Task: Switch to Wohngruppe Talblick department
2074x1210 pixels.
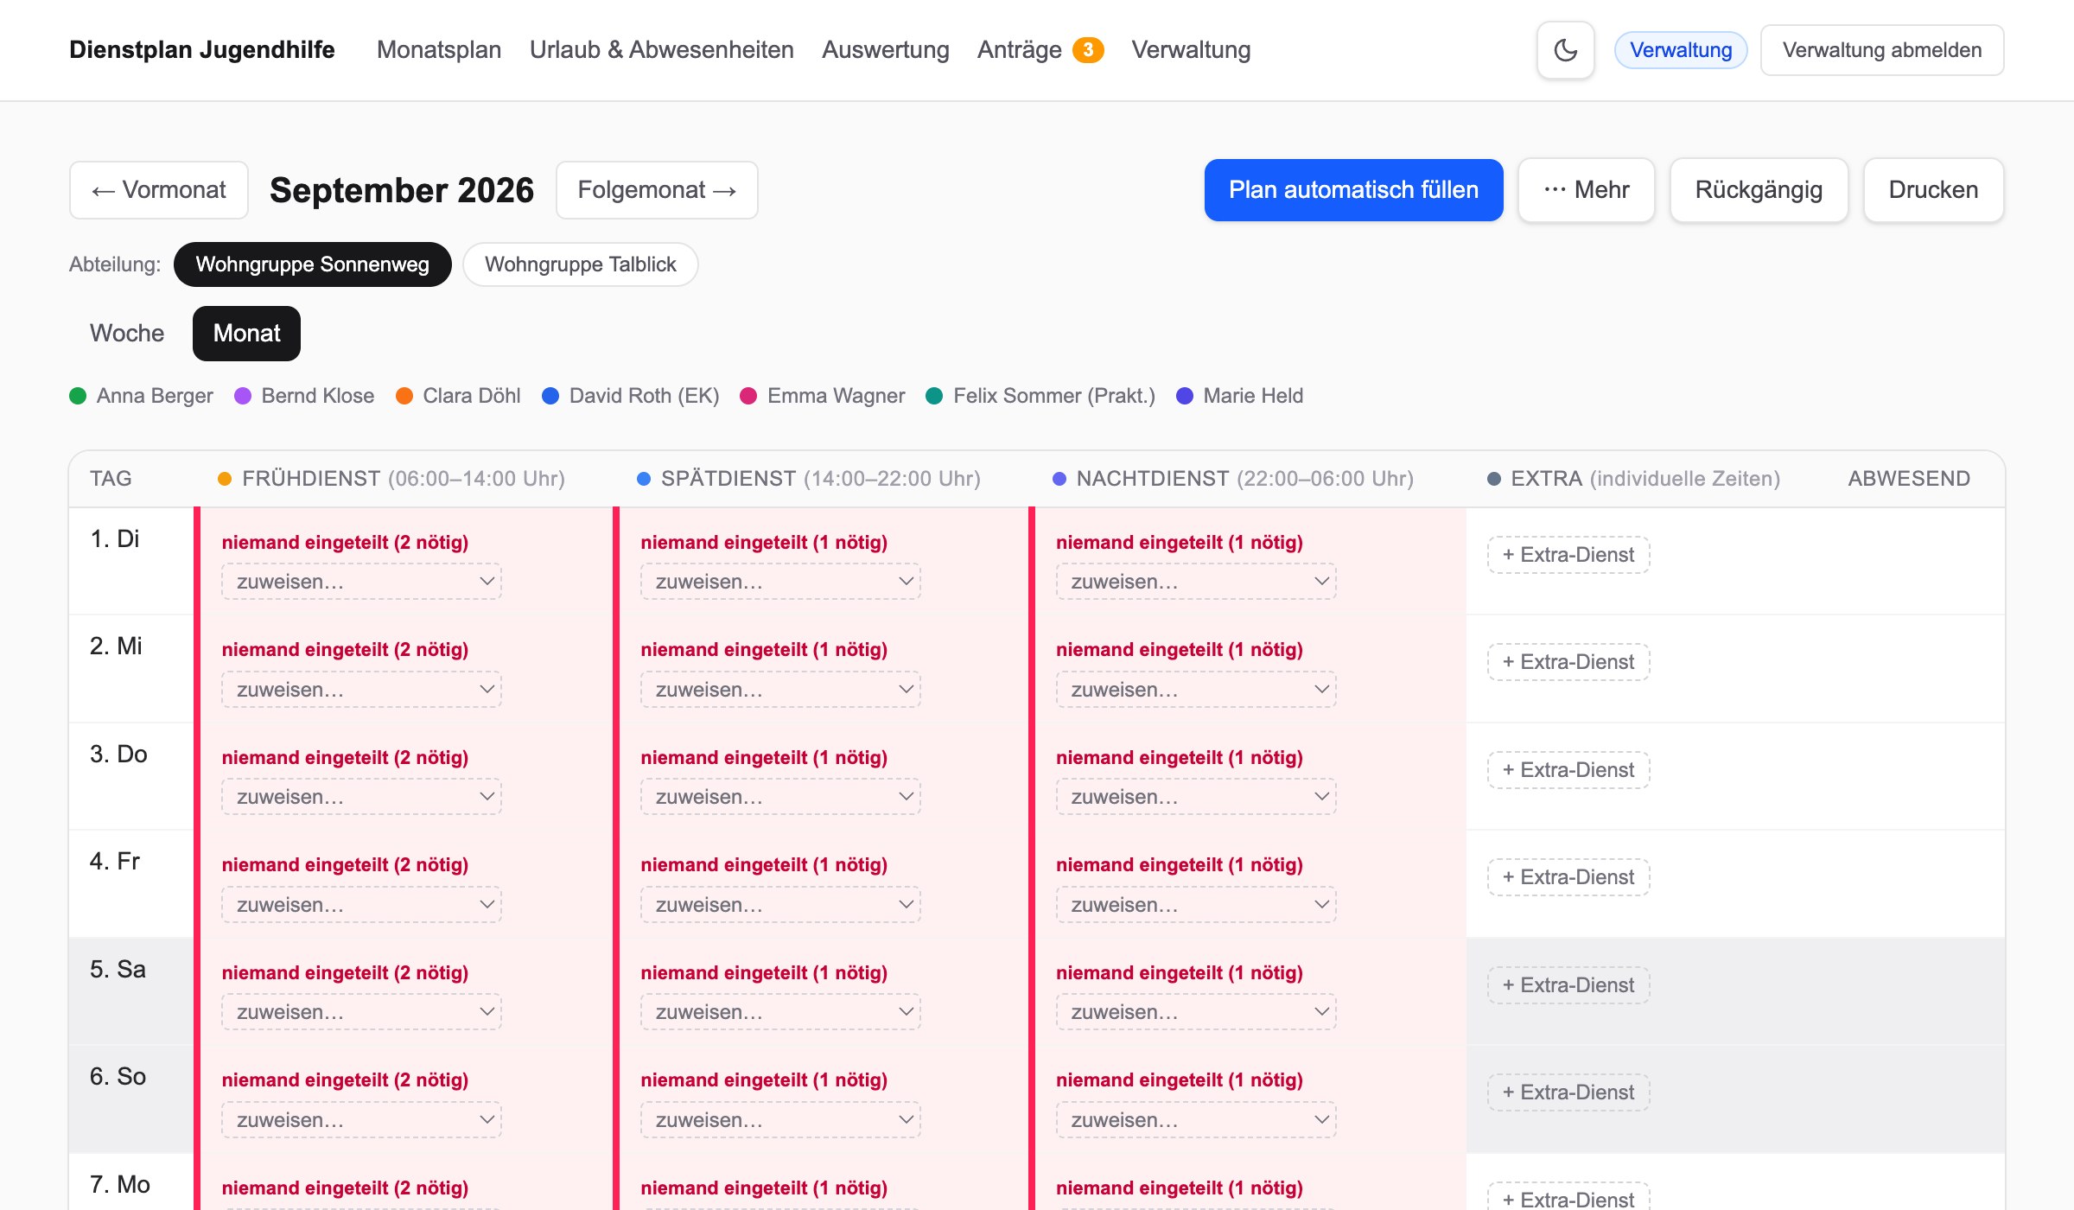Action: (x=580, y=264)
